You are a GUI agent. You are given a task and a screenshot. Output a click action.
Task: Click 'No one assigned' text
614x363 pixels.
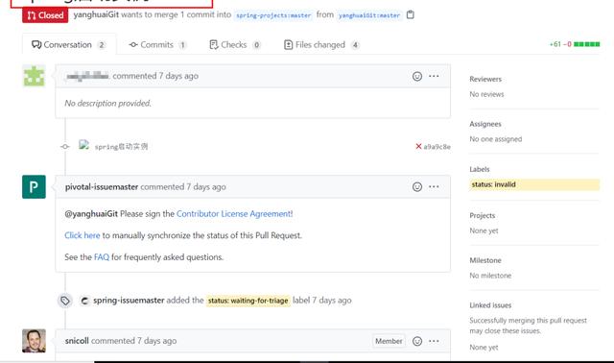pyautogui.click(x=496, y=139)
